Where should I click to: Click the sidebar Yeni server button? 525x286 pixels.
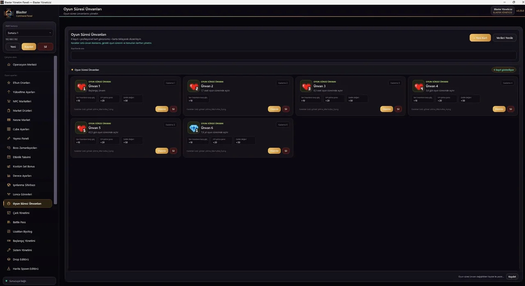13,47
